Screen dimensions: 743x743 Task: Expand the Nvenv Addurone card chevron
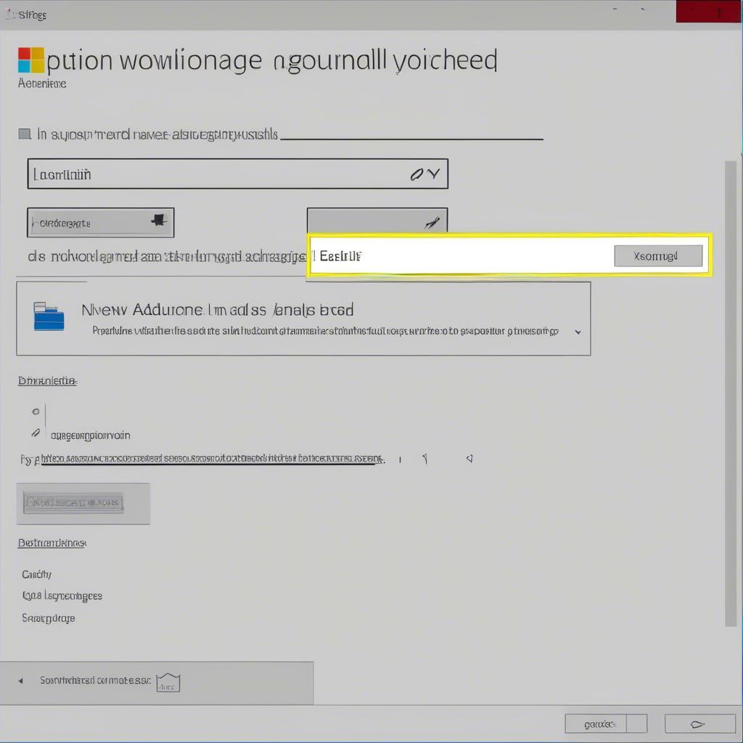[578, 332]
